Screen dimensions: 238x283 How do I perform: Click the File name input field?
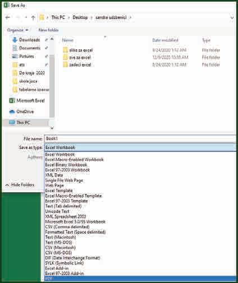click(140, 138)
